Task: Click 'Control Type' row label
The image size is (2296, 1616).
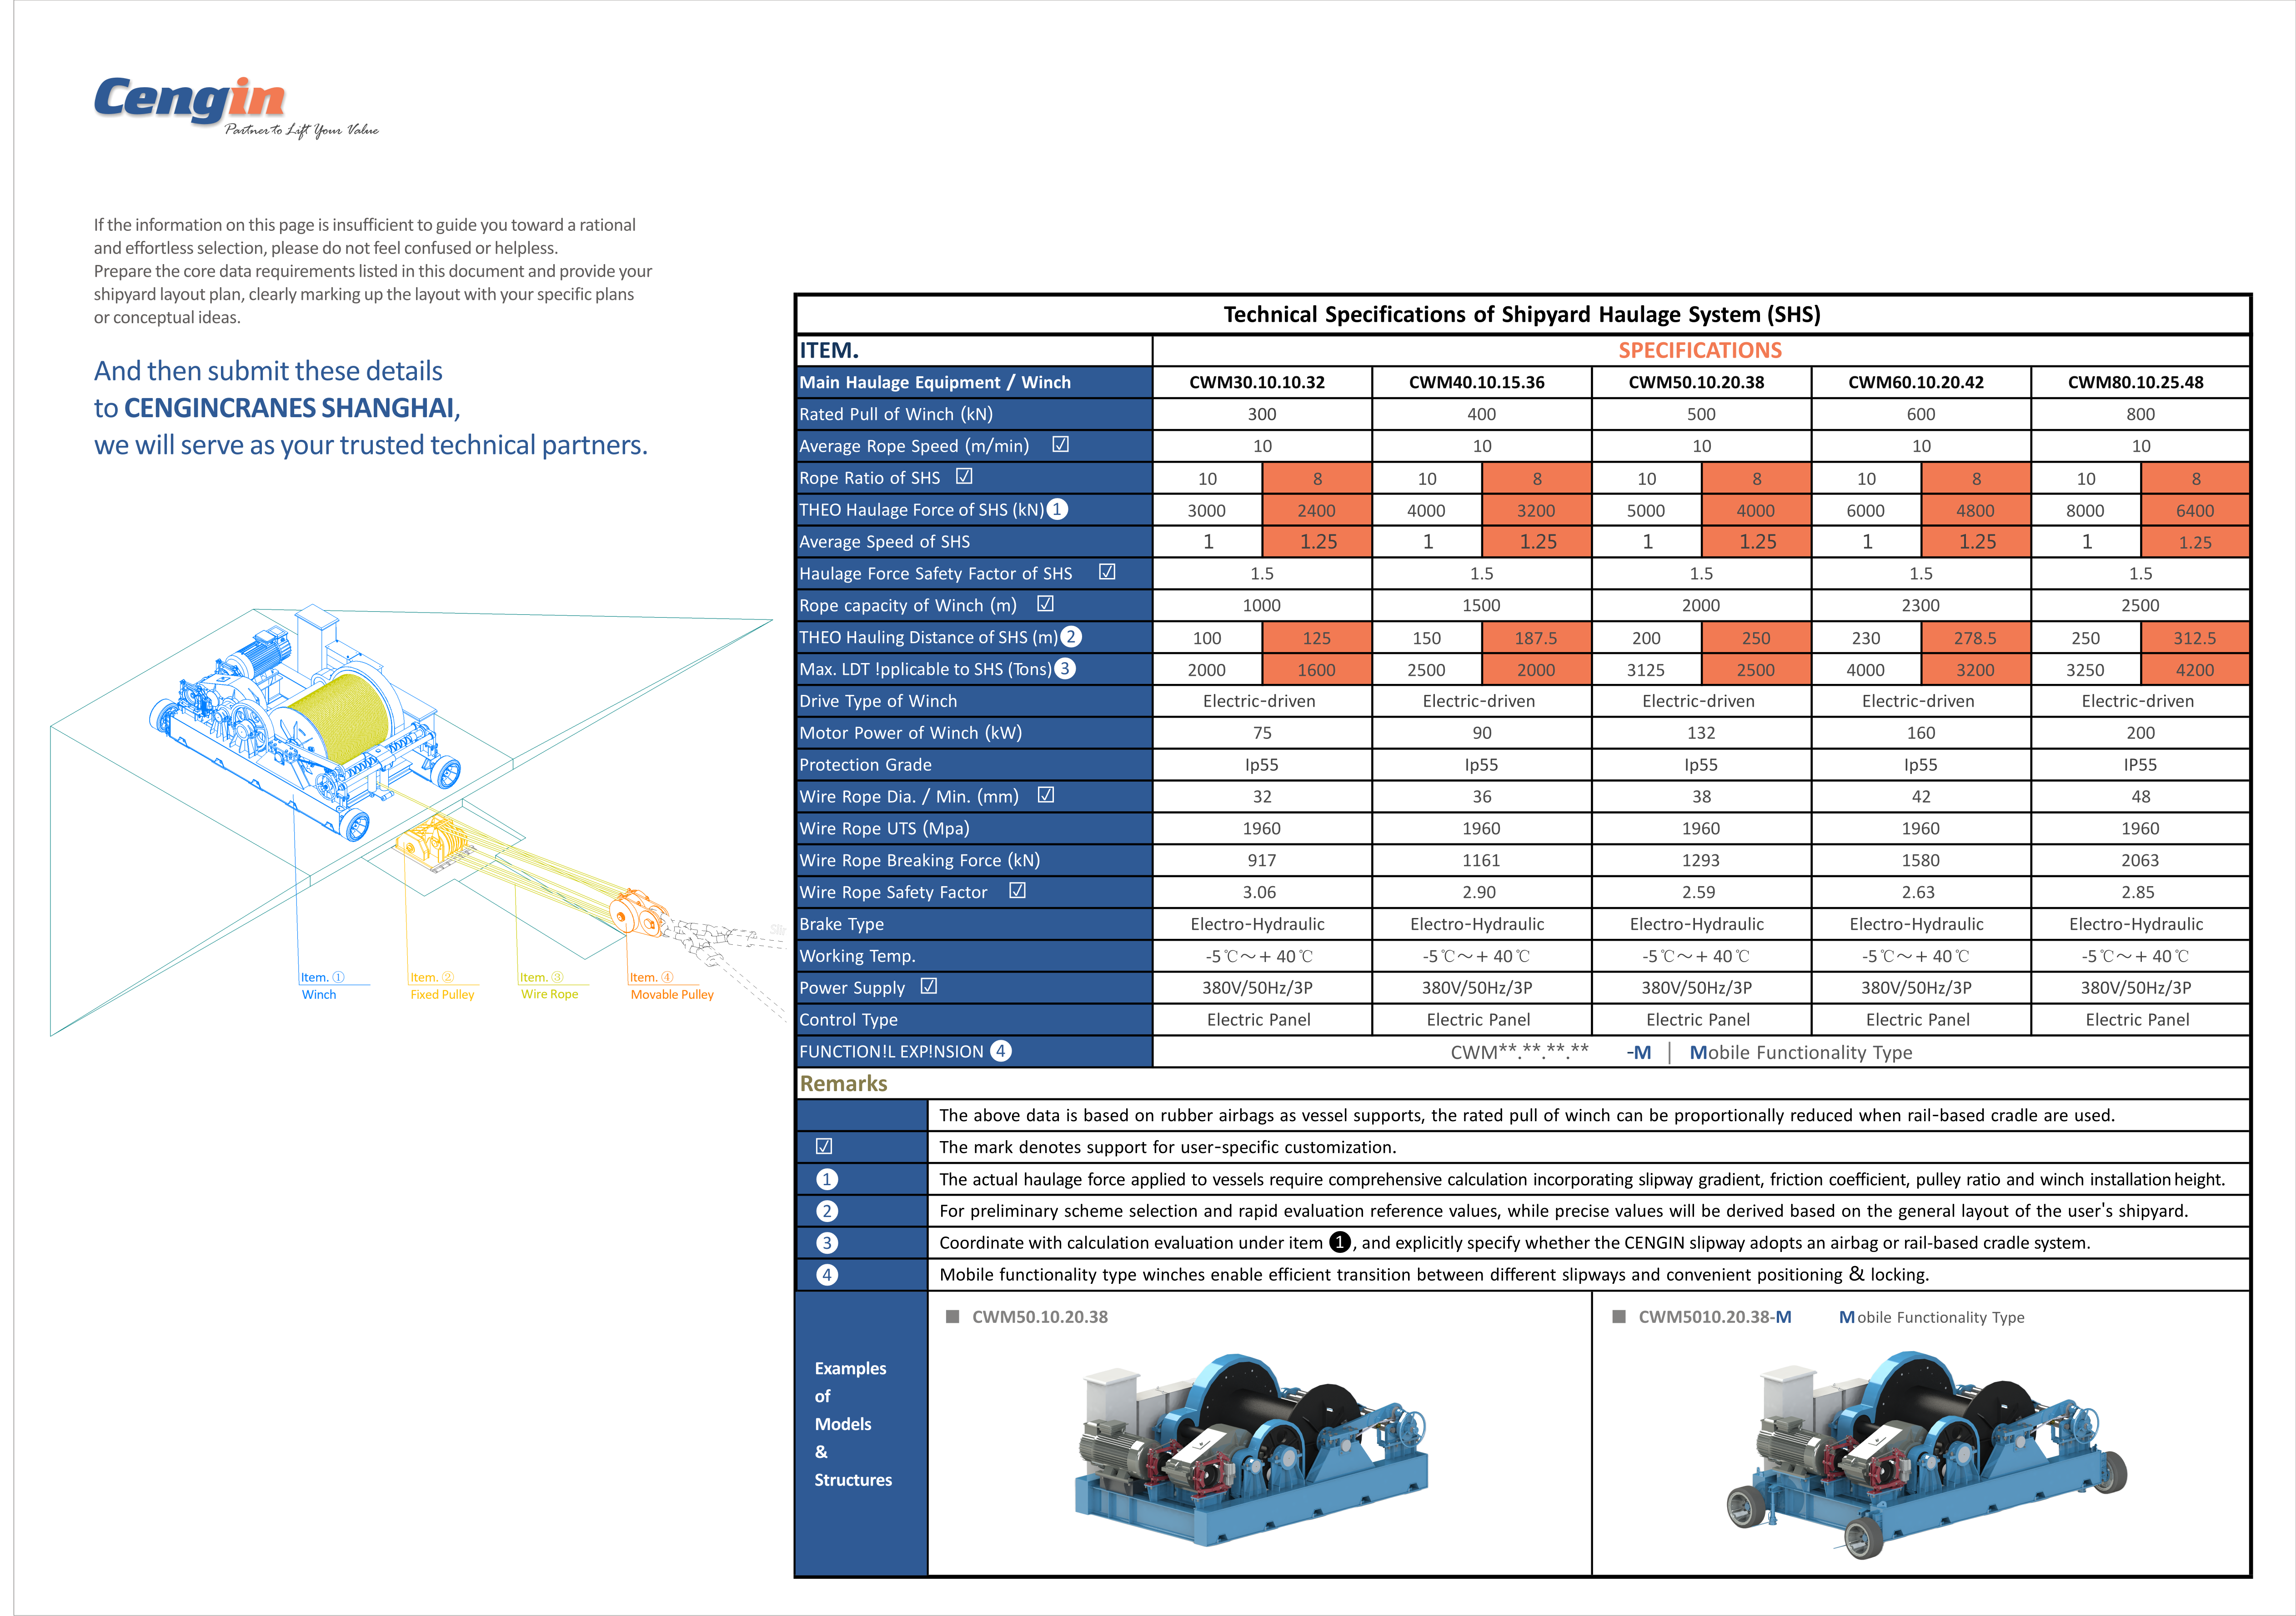Action: pyautogui.click(x=848, y=1019)
